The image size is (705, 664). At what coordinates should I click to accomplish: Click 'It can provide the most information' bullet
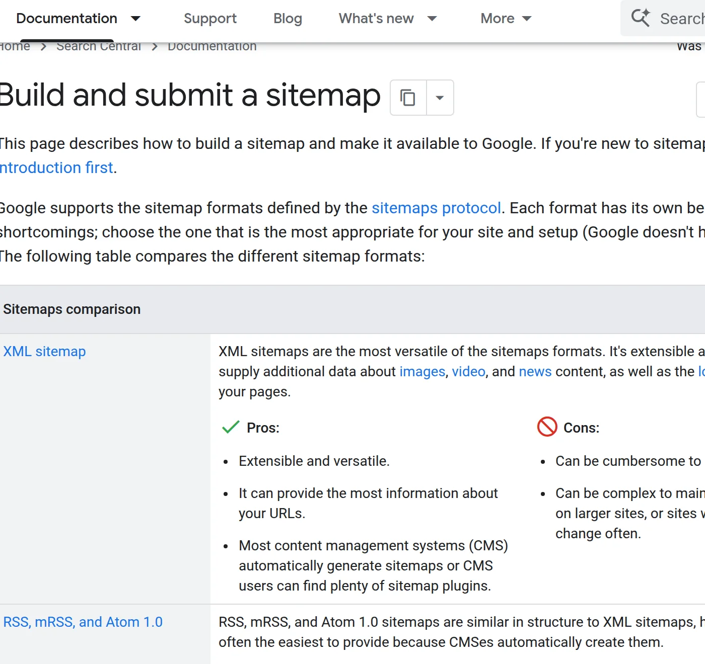[368, 503]
